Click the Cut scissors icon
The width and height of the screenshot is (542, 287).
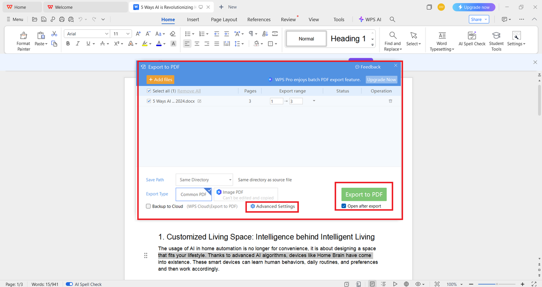pos(54,34)
